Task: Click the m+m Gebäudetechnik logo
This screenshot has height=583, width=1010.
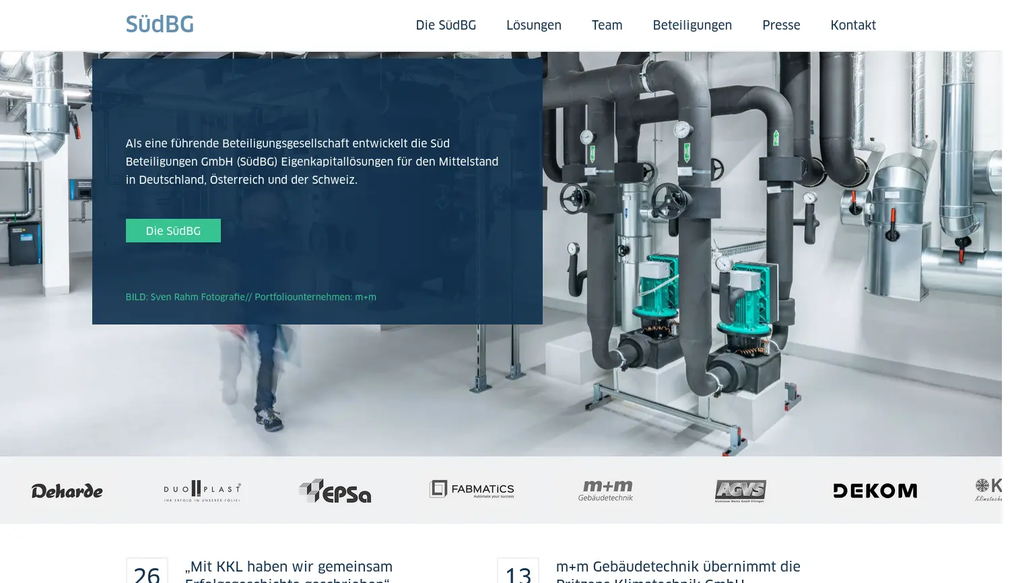Action: [605, 490]
